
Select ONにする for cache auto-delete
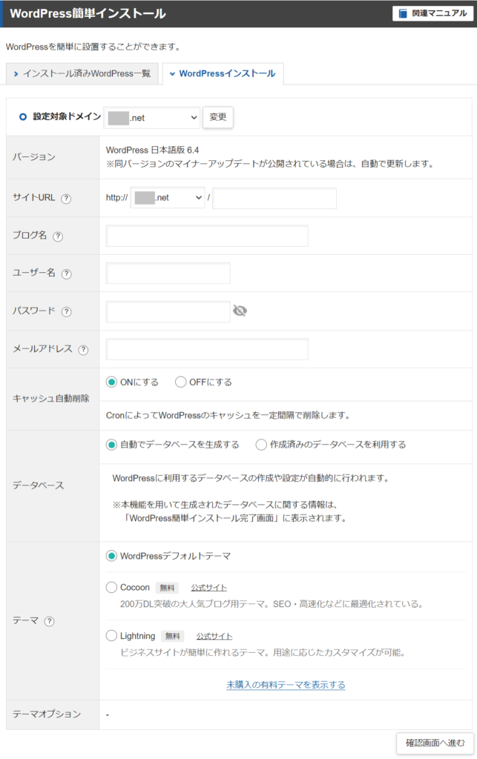[111, 382]
